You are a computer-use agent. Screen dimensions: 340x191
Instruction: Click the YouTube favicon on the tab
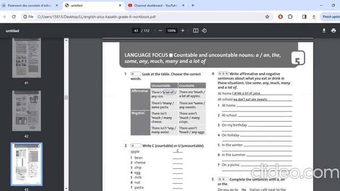[x=130, y=5]
